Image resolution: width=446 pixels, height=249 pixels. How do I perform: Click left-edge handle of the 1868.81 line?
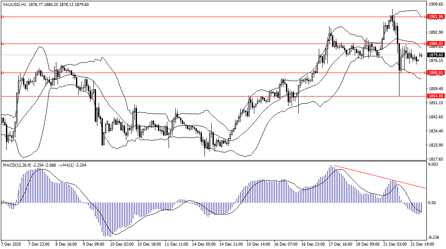pyautogui.click(x=3, y=73)
